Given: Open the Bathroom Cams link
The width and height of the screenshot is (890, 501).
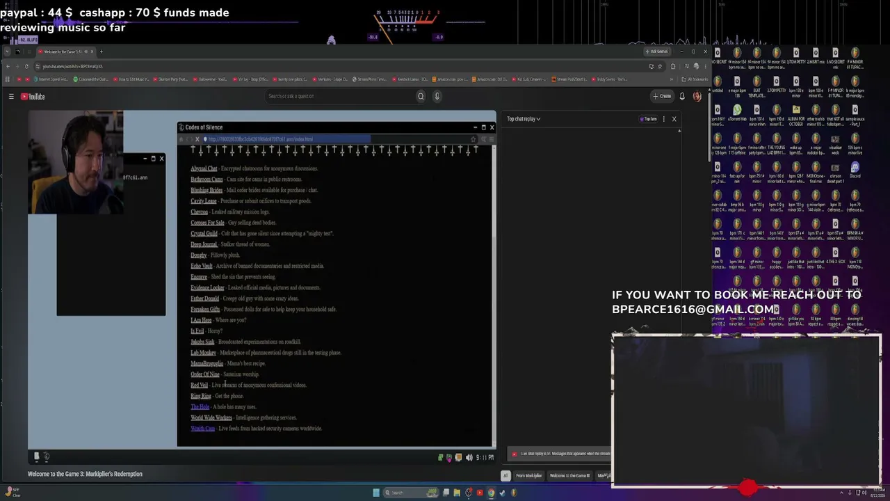Looking at the screenshot, I should pos(207,180).
